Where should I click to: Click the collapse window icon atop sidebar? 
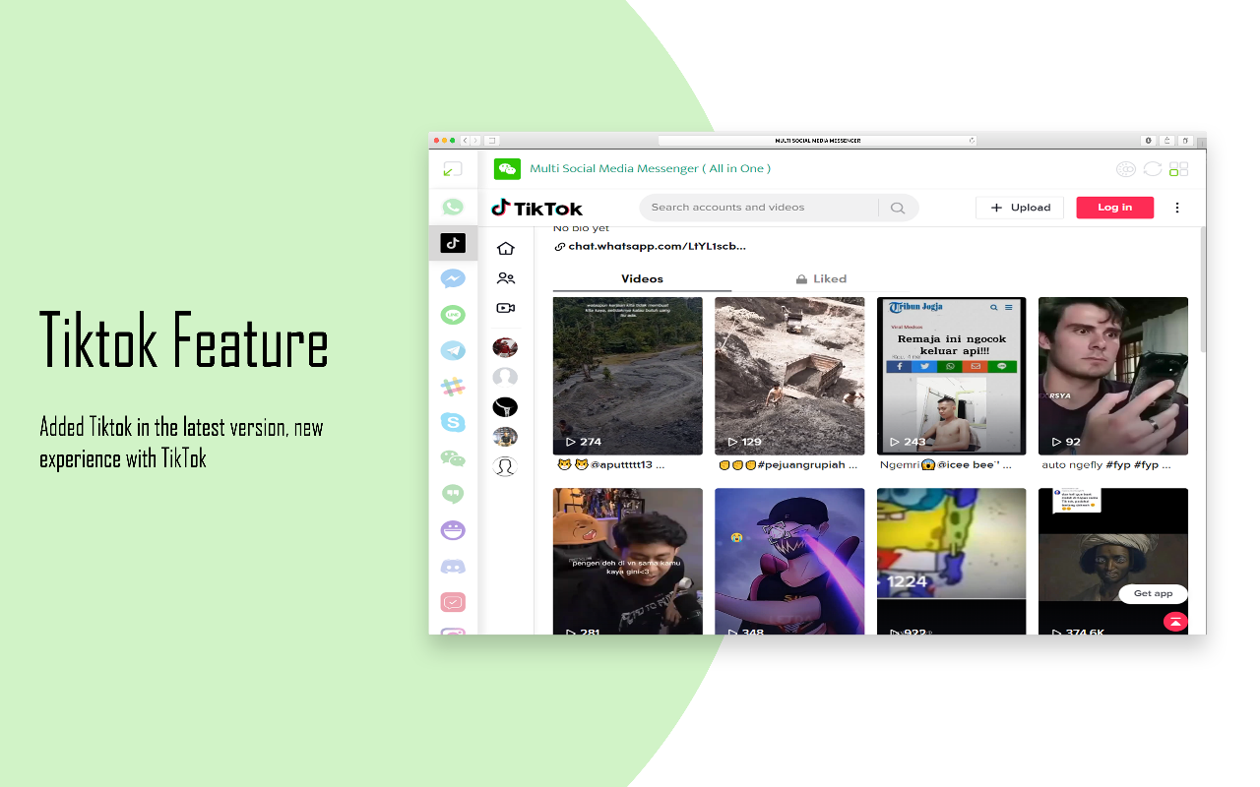click(453, 169)
